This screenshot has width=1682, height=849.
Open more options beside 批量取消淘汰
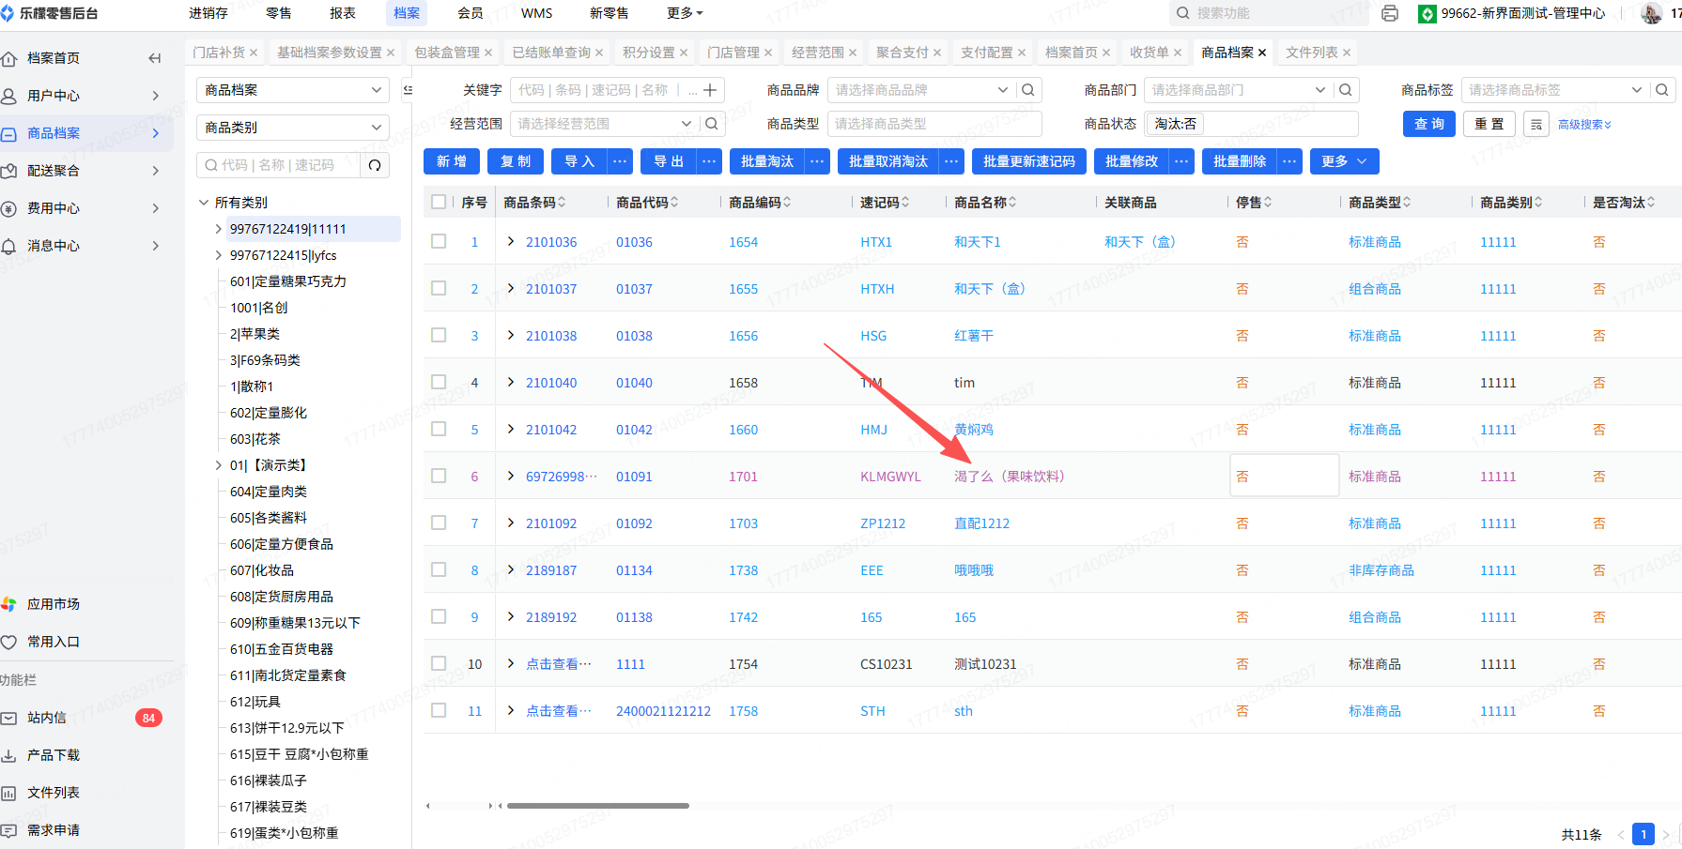tap(952, 161)
